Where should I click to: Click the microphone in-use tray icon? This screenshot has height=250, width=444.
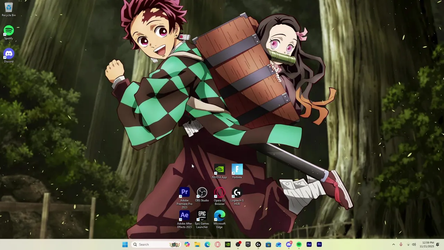tap(401, 244)
